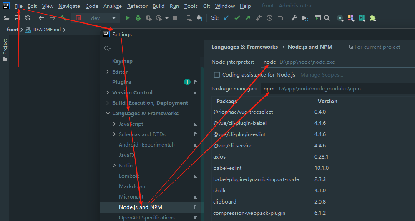
Task: Click the Package manager path field
Action: pos(338,89)
